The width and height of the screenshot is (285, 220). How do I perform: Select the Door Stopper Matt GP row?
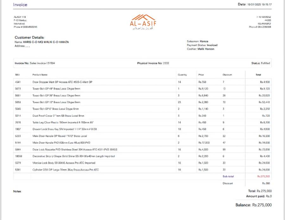62,82
